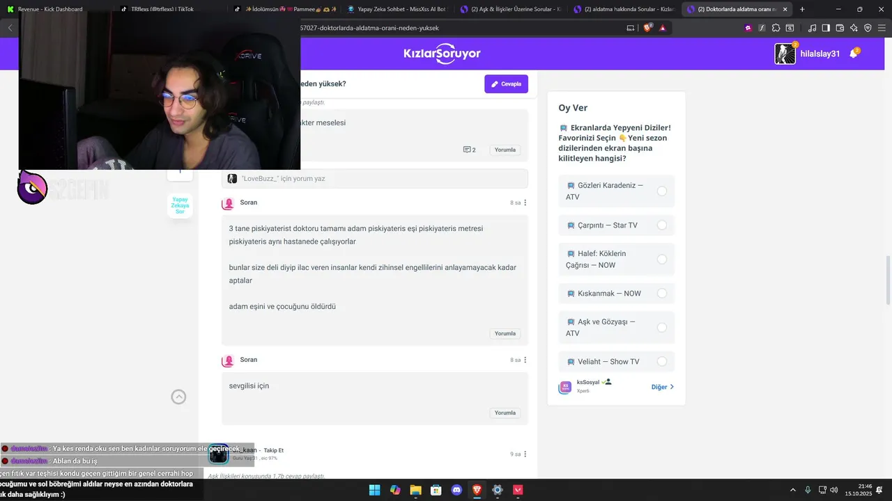Click the scroll-to-top circular arrow
This screenshot has height=501, width=892.
tap(179, 397)
